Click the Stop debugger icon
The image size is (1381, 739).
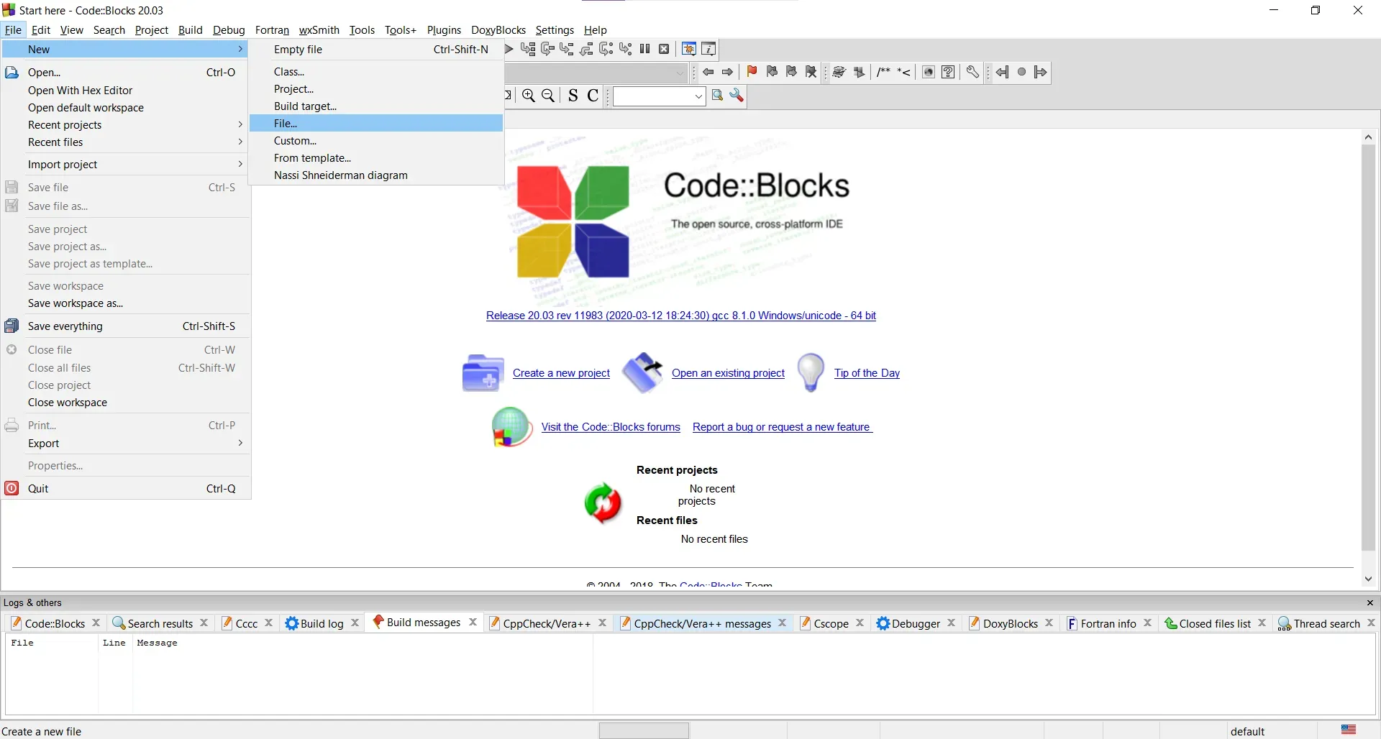pos(665,49)
